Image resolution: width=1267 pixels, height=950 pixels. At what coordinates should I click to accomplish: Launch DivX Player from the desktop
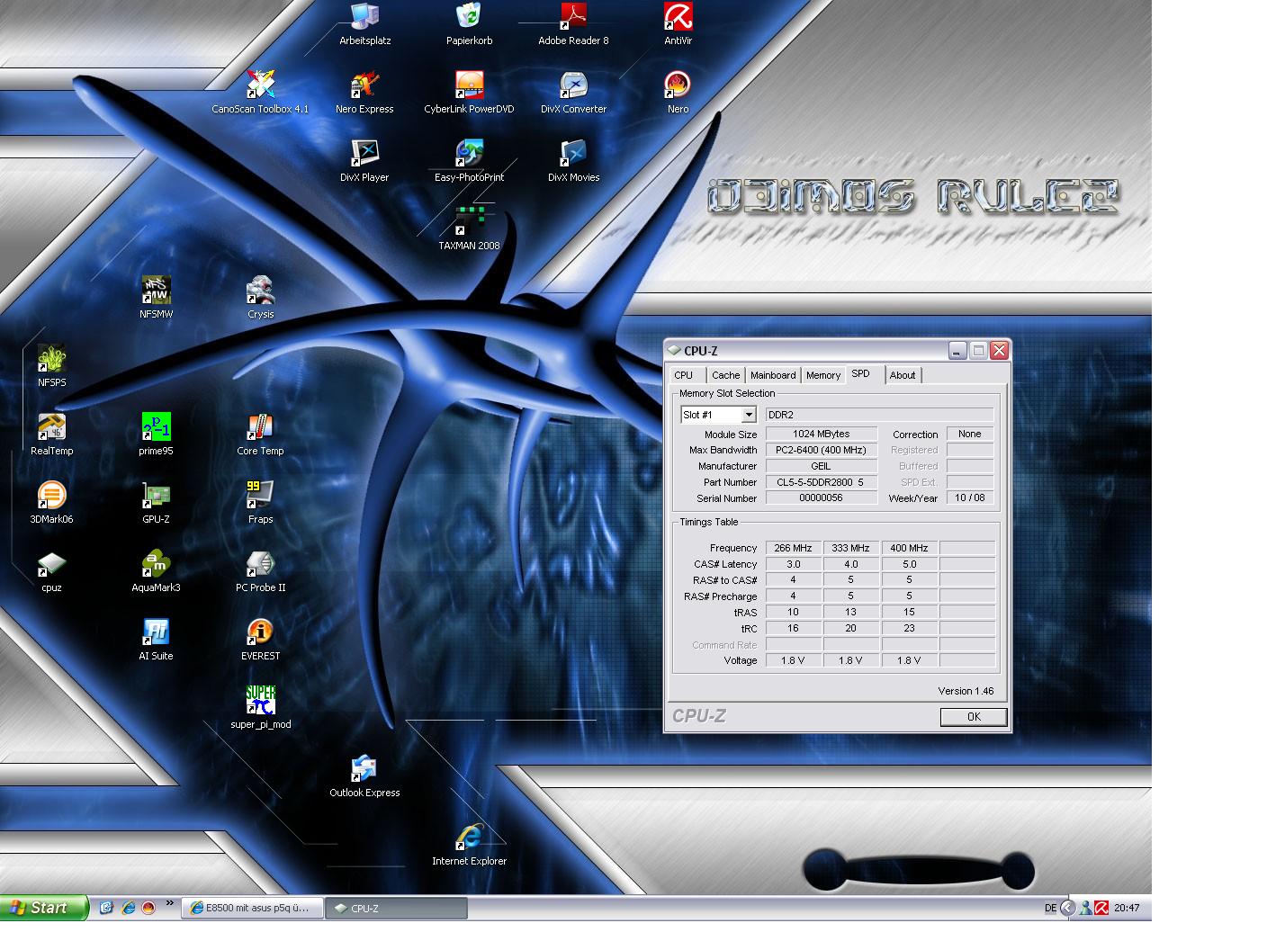point(364,161)
